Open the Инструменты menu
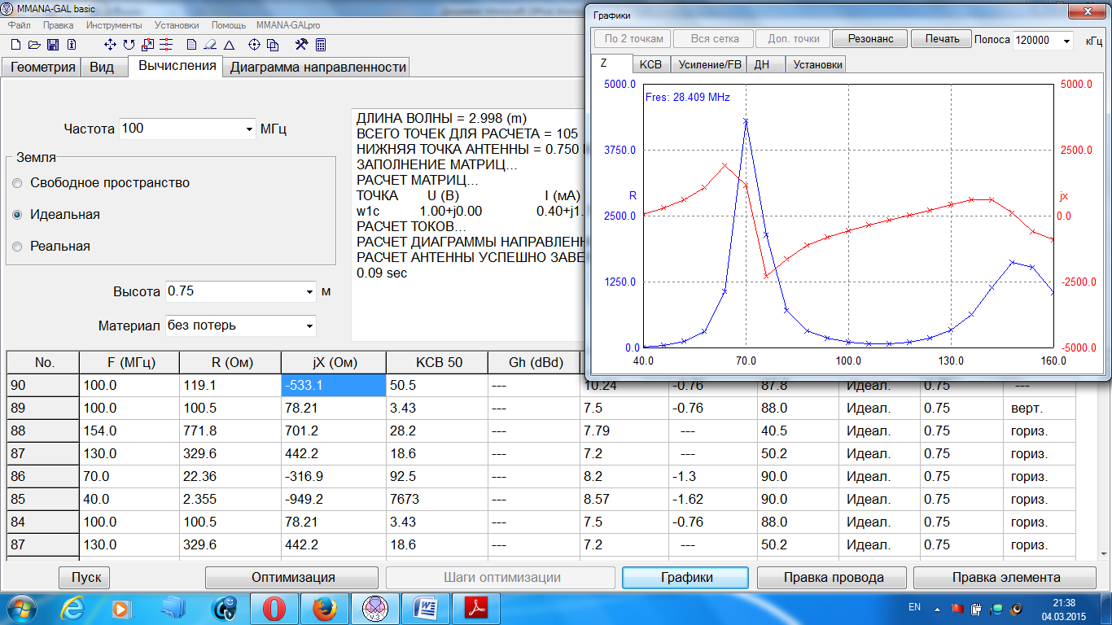The width and height of the screenshot is (1112, 625). coord(114,25)
